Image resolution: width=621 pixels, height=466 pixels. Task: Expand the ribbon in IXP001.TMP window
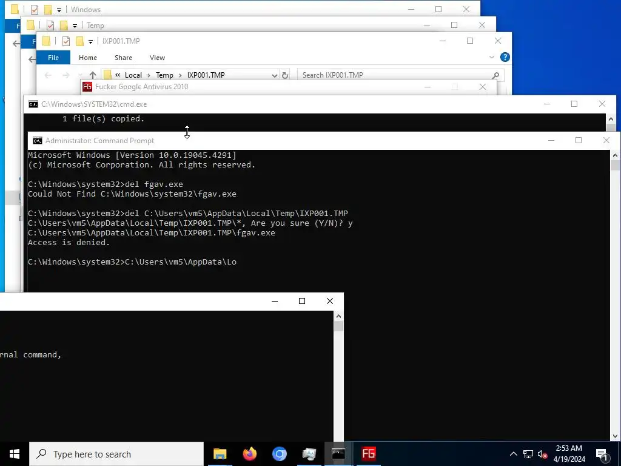491,58
